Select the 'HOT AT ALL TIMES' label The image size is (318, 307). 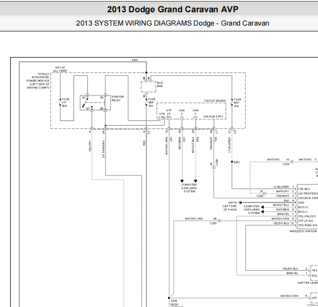point(60,69)
